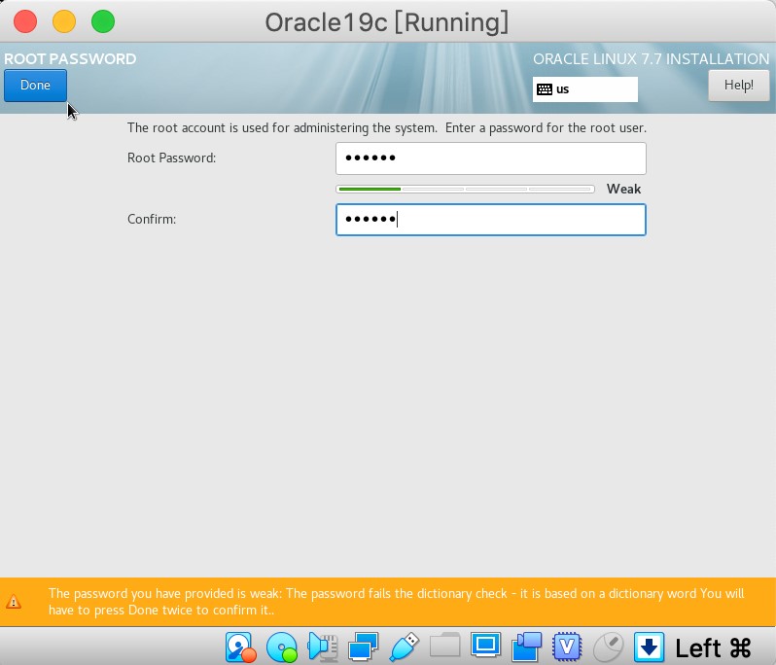This screenshot has height=665, width=776.
Task: Open the Help! button
Action: click(738, 86)
